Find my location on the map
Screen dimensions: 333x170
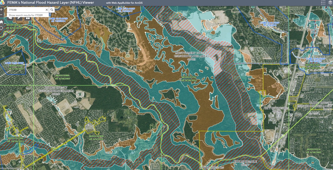coord(1,28)
